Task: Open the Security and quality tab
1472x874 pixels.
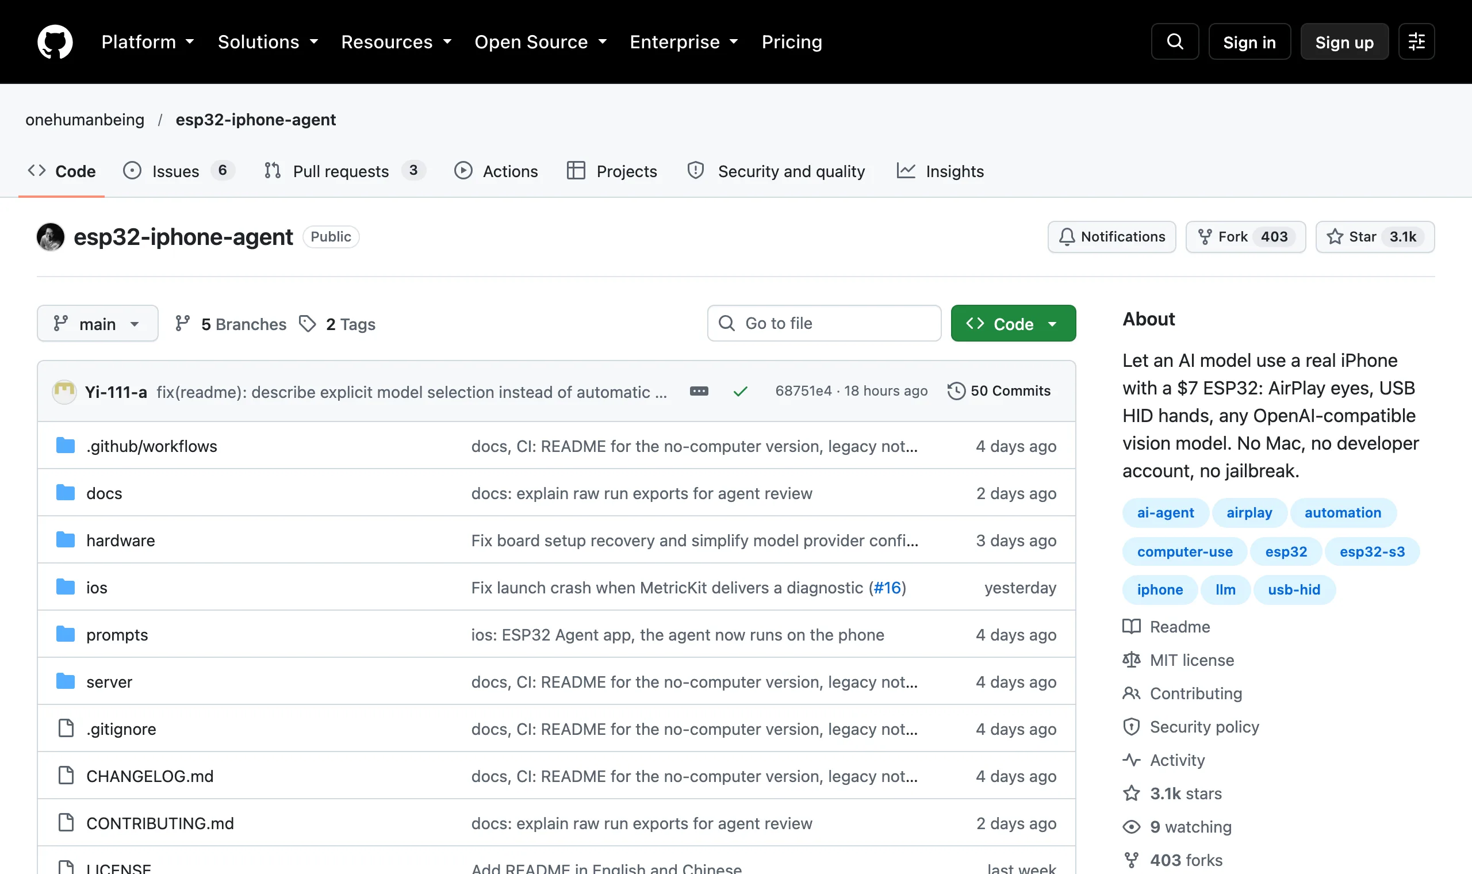Action: pyautogui.click(x=776, y=171)
